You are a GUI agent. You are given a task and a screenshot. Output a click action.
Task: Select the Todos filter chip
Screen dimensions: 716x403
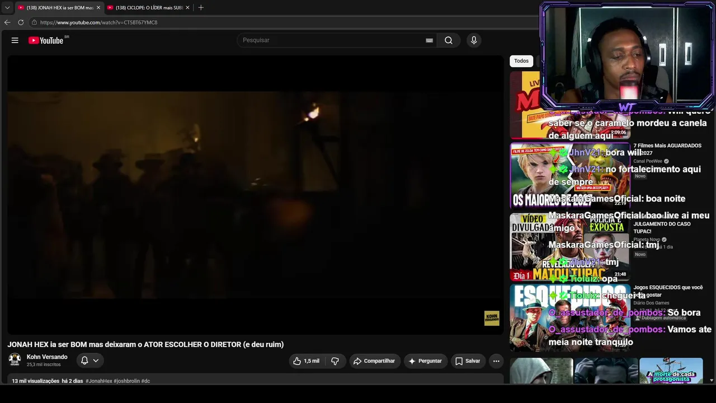pos(521,61)
